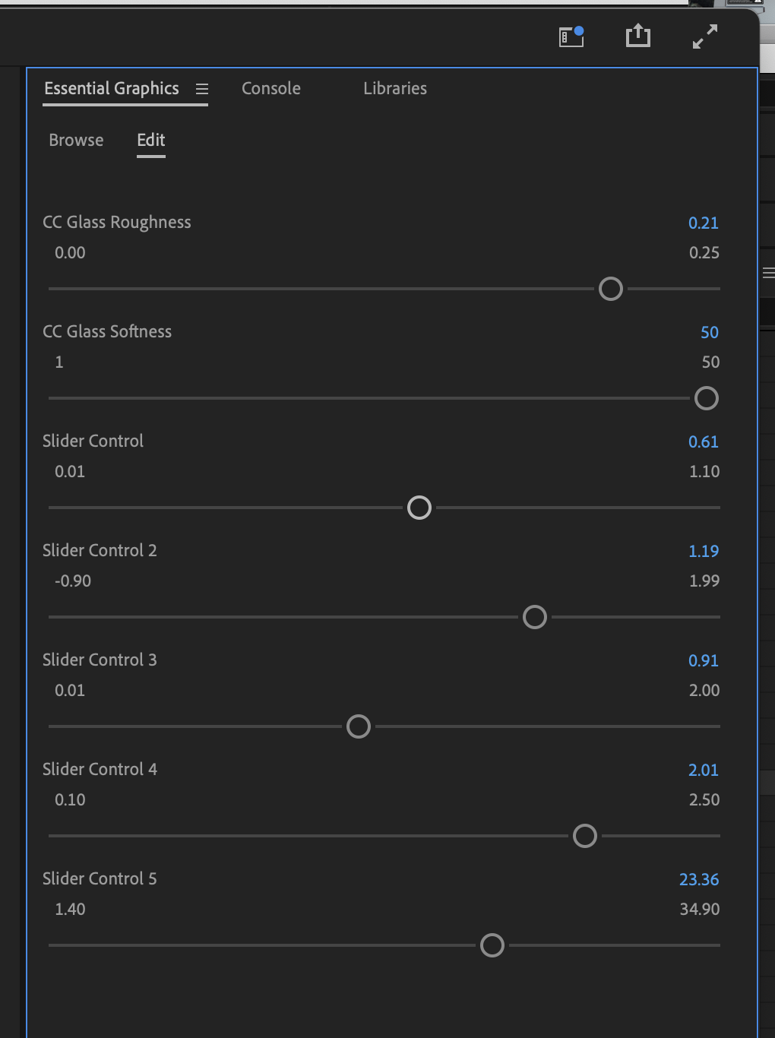The height and width of the screenshot is (1038, 775).
Task: Open the Libraries tab
Action: [395, 88]
